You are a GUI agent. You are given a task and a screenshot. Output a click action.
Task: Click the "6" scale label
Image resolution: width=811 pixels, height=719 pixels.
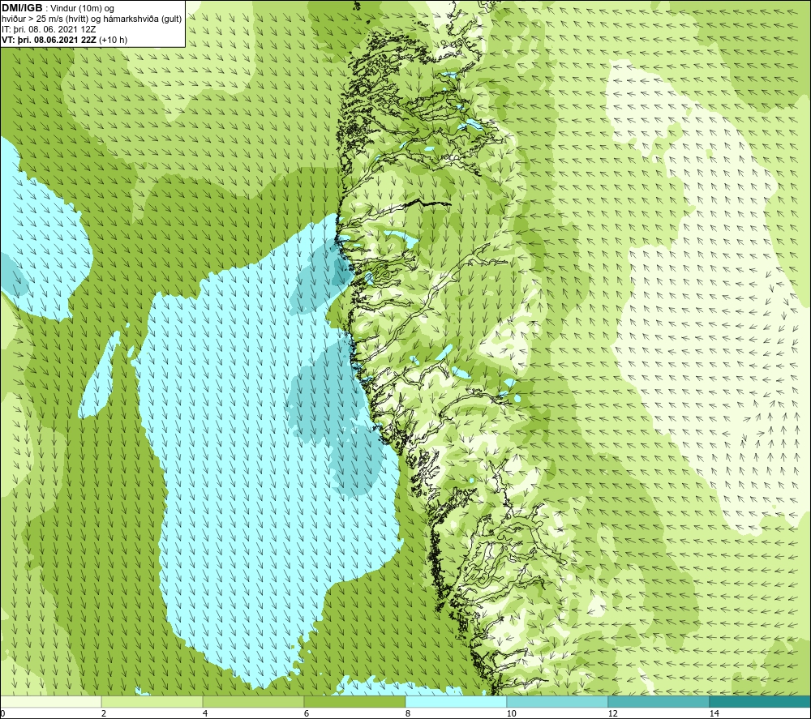307,713
